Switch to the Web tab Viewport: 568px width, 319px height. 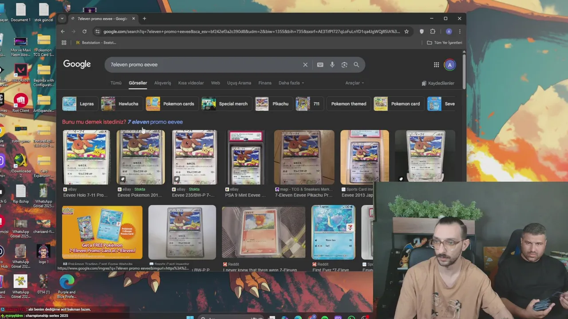point(215,83)
